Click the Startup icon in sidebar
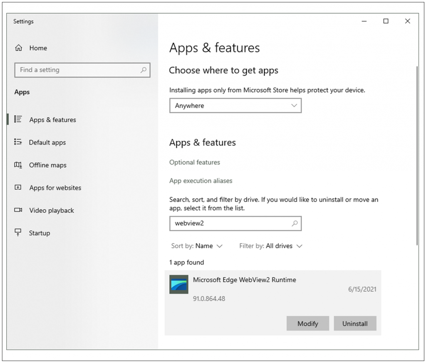This screenshot has height=363, width=426. 18,232
